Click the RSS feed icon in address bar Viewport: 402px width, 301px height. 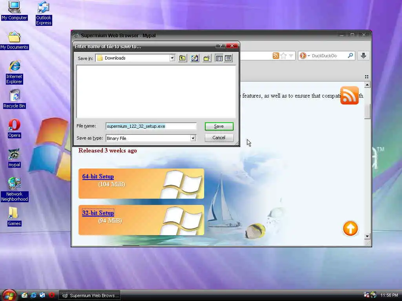[276, 56]
